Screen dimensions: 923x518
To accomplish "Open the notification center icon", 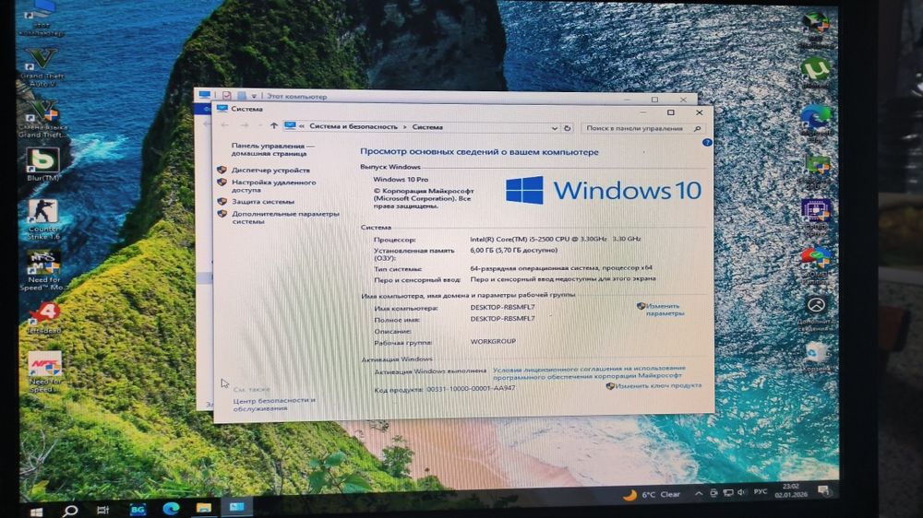I will pyautogui.click(x=824, y=489).
